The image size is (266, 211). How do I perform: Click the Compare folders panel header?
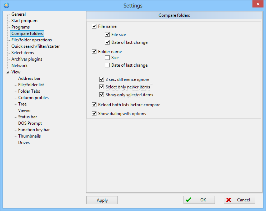(174, 15)
